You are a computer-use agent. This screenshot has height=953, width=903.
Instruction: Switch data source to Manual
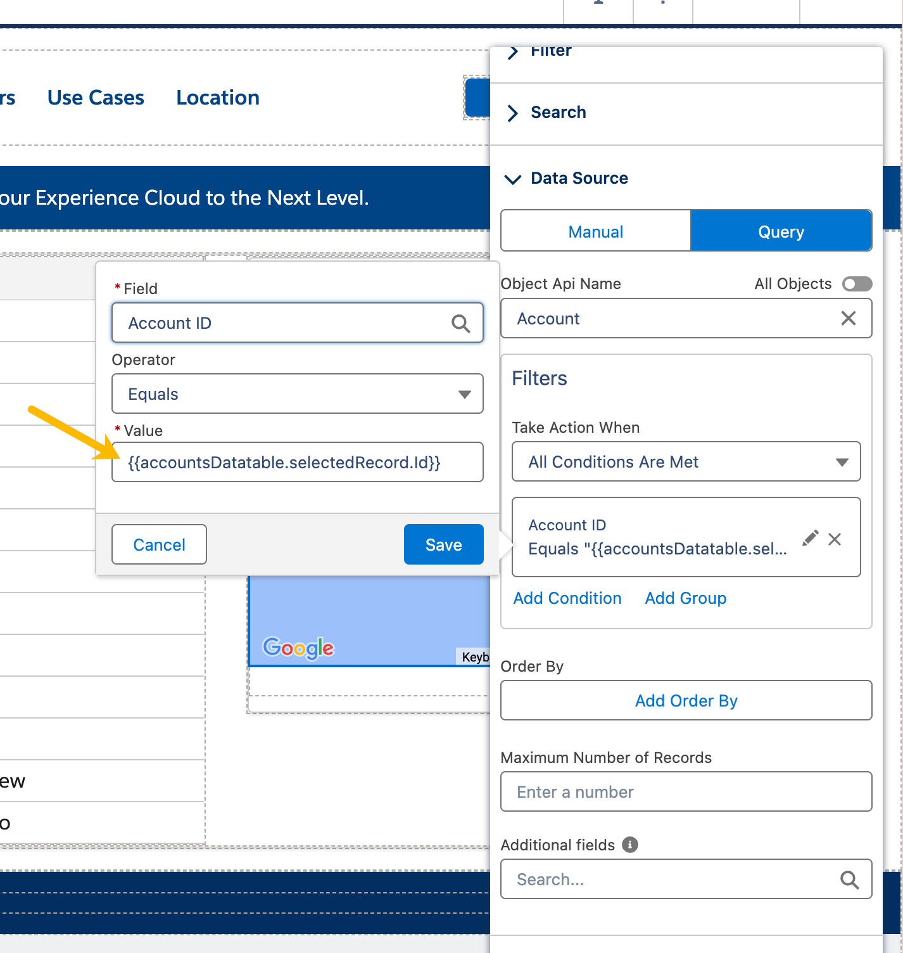[x=595, y=232]
